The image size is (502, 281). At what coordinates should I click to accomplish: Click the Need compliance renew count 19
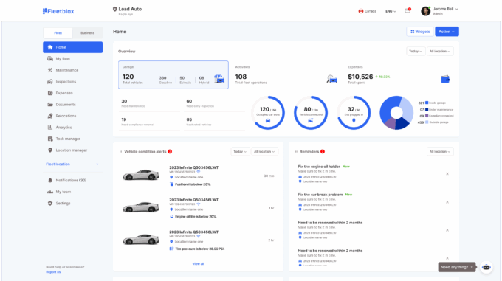124,119
